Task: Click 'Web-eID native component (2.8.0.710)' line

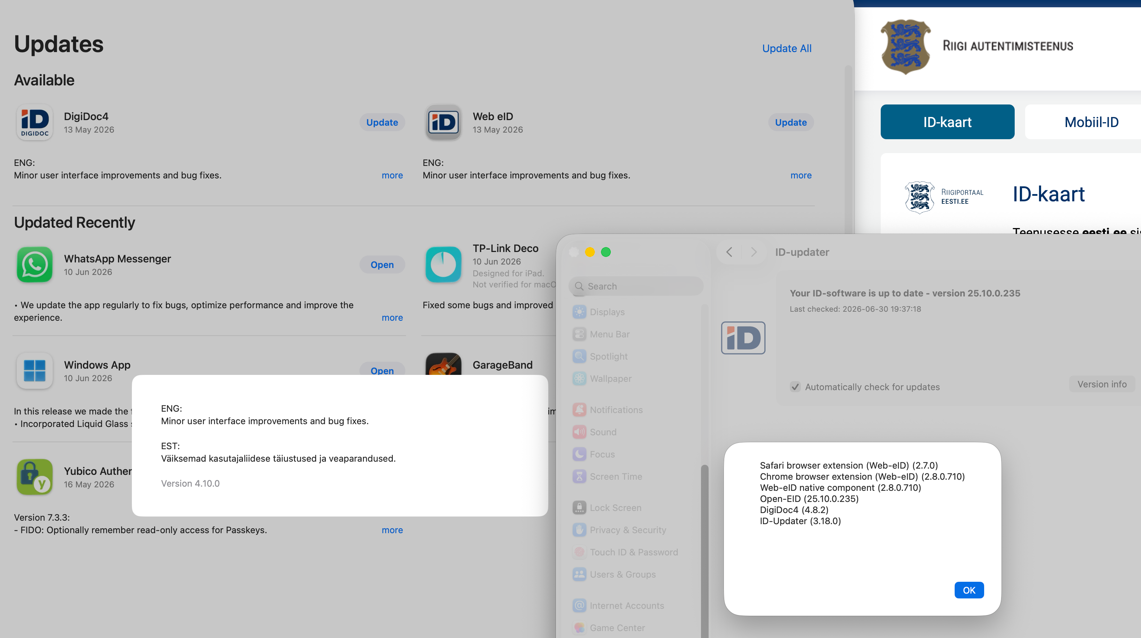Action: [x=840, y=488]
